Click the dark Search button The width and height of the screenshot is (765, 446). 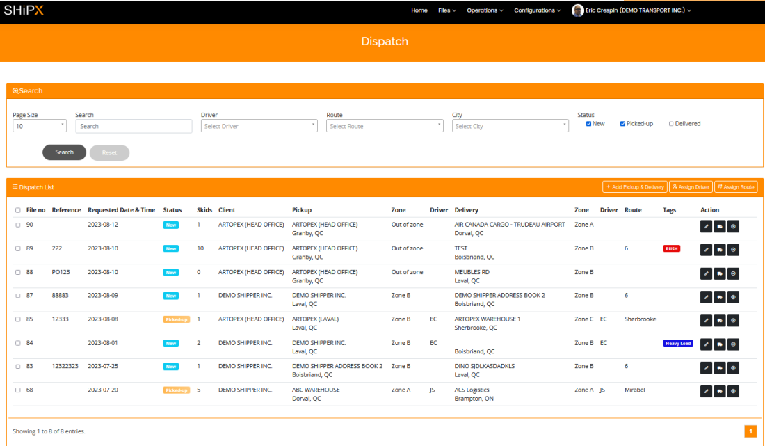pyautogui.click(x=65, y=152)
